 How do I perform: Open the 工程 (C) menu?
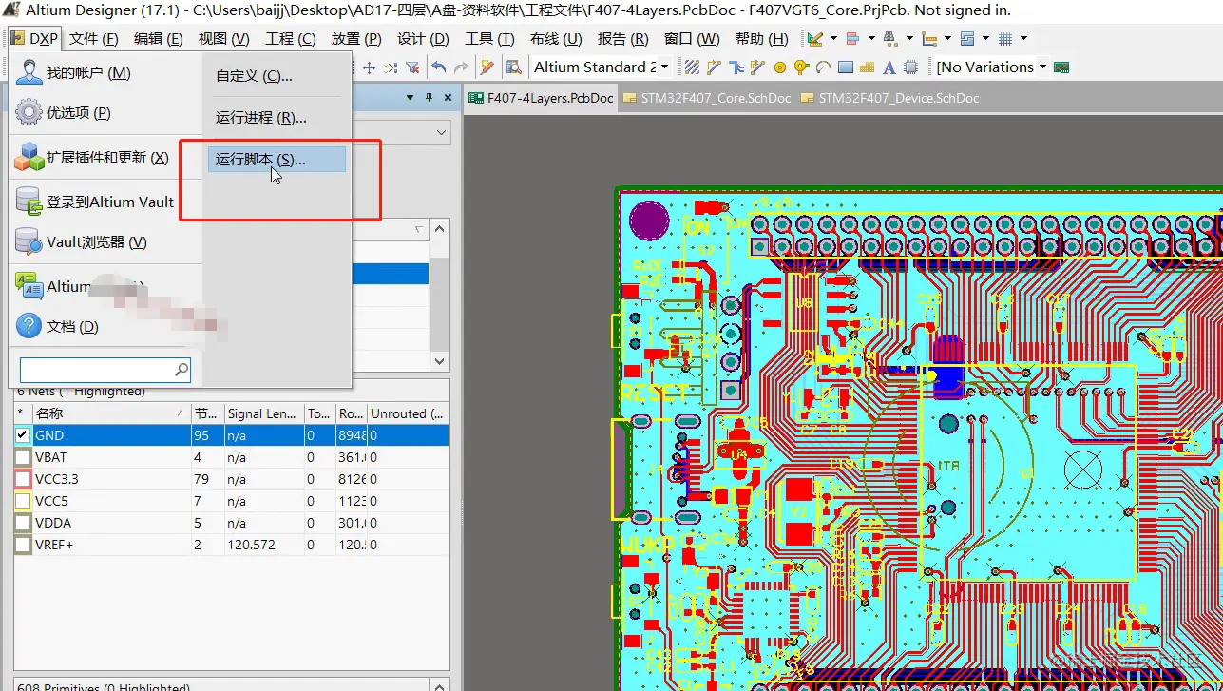pos(290,39)
